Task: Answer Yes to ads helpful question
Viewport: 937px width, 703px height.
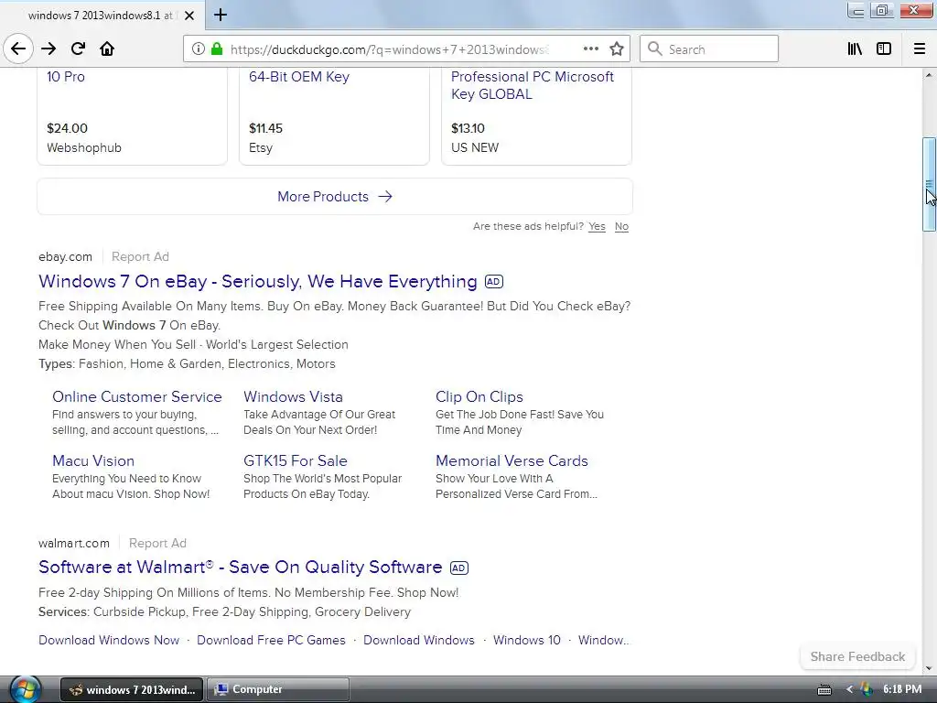Action: tap(597, 227)
